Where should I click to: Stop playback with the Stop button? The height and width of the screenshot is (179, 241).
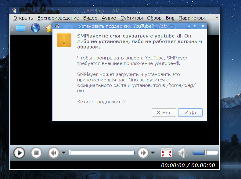[x=36, y=153]
